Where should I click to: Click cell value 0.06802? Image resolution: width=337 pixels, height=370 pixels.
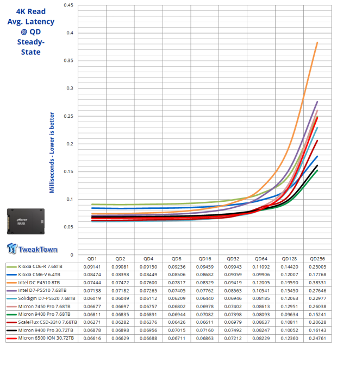pos(177,307)
